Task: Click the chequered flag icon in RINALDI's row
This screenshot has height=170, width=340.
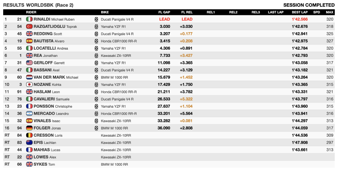Action: 96,19
